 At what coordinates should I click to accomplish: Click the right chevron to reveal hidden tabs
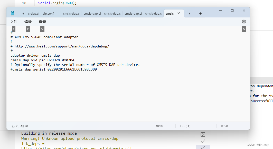pos(190,14)
